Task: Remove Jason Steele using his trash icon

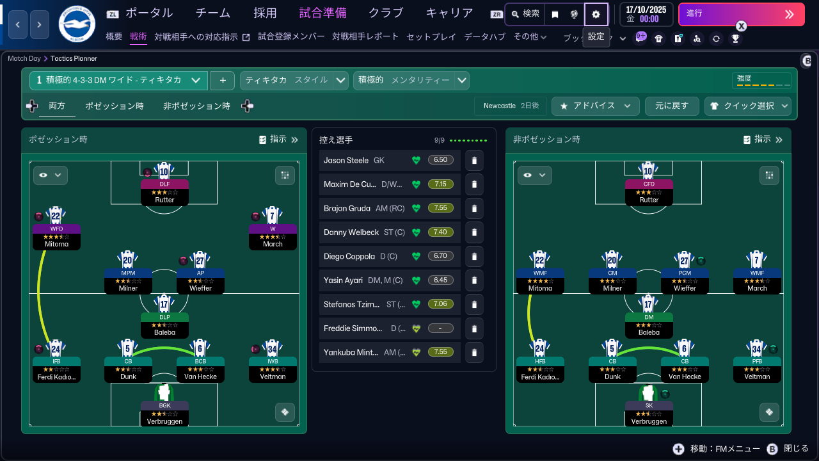Action: (x=473, y=160)
